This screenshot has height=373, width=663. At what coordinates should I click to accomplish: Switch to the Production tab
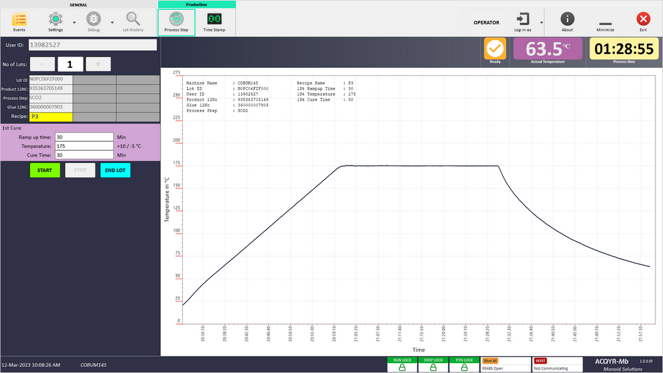coord(197,4)
